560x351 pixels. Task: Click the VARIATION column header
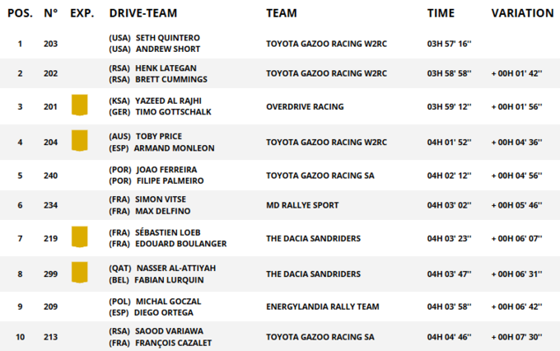coord(522,13)
